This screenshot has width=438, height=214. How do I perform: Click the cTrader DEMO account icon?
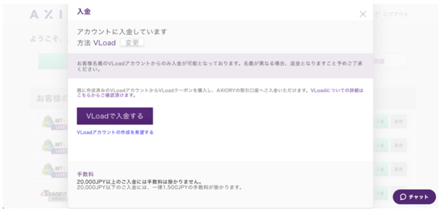(x=54, y=195)
